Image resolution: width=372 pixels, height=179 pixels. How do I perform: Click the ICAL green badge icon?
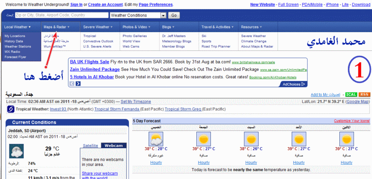351,94
